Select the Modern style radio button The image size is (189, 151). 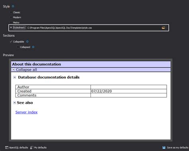[x=11, y=17]
